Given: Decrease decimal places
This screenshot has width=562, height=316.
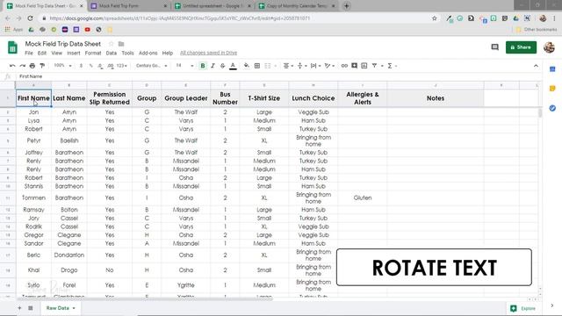Looking at the screenshot, I should [100, 66].
